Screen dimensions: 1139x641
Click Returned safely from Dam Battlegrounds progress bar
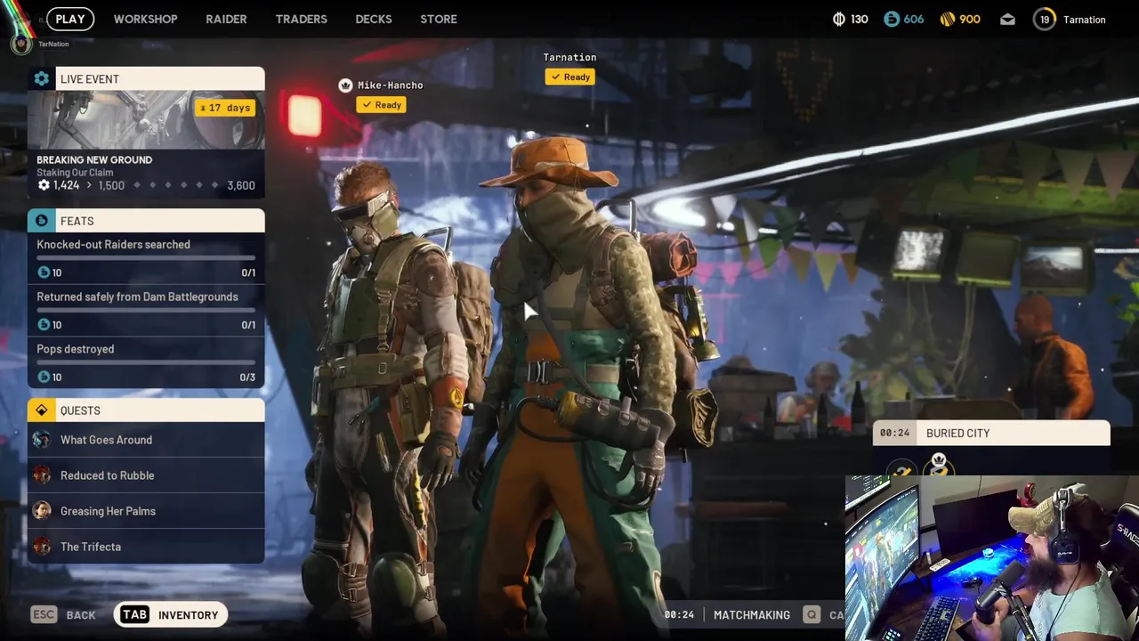[146, 311]
